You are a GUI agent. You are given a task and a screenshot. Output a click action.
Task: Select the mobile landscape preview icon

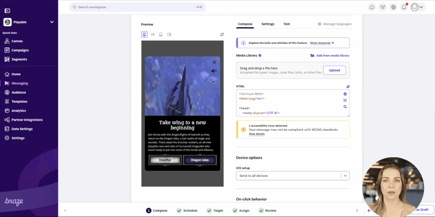pos(153,34)
